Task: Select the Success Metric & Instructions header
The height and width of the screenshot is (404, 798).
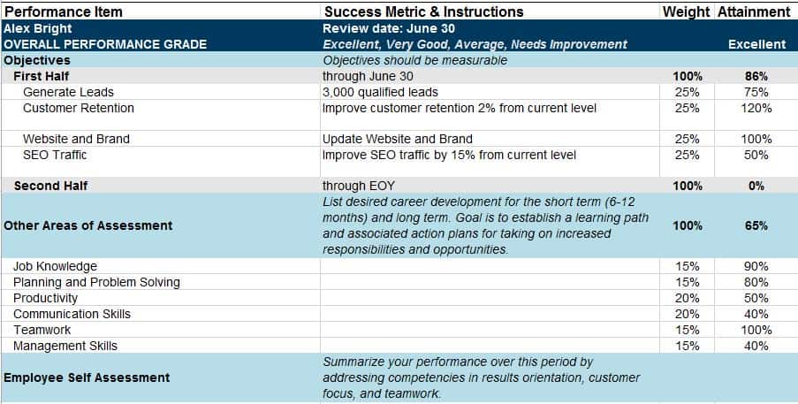Action: (x=423, y=11)
